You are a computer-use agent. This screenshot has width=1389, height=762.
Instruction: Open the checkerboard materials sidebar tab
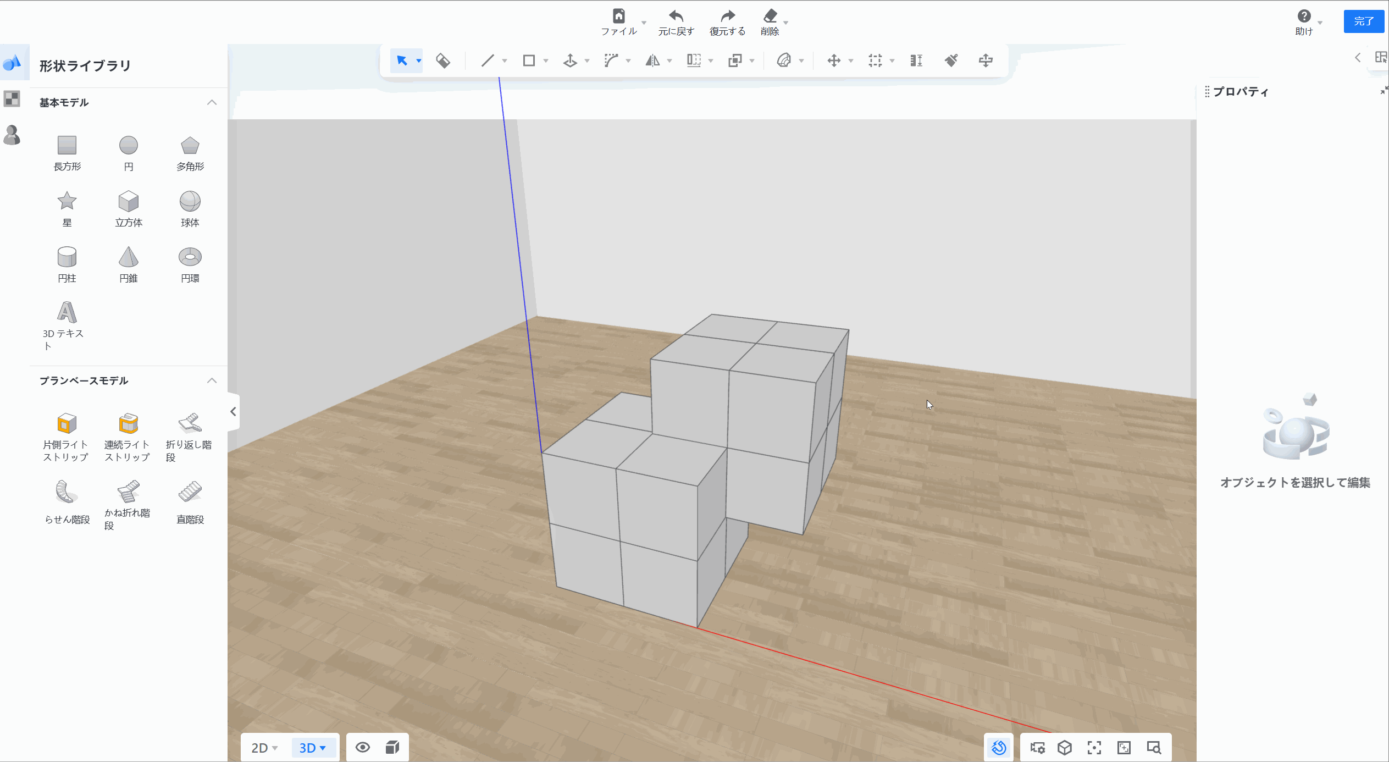point(12,99)
